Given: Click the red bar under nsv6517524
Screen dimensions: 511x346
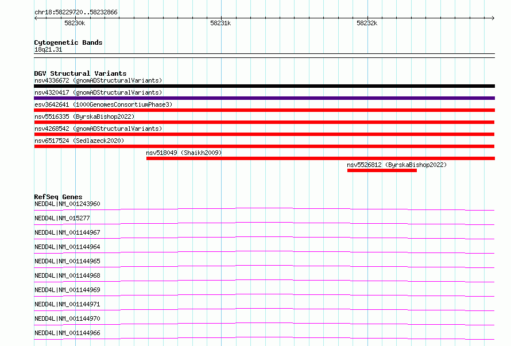Looking at the screenshot, I should (x=264, y=146).
